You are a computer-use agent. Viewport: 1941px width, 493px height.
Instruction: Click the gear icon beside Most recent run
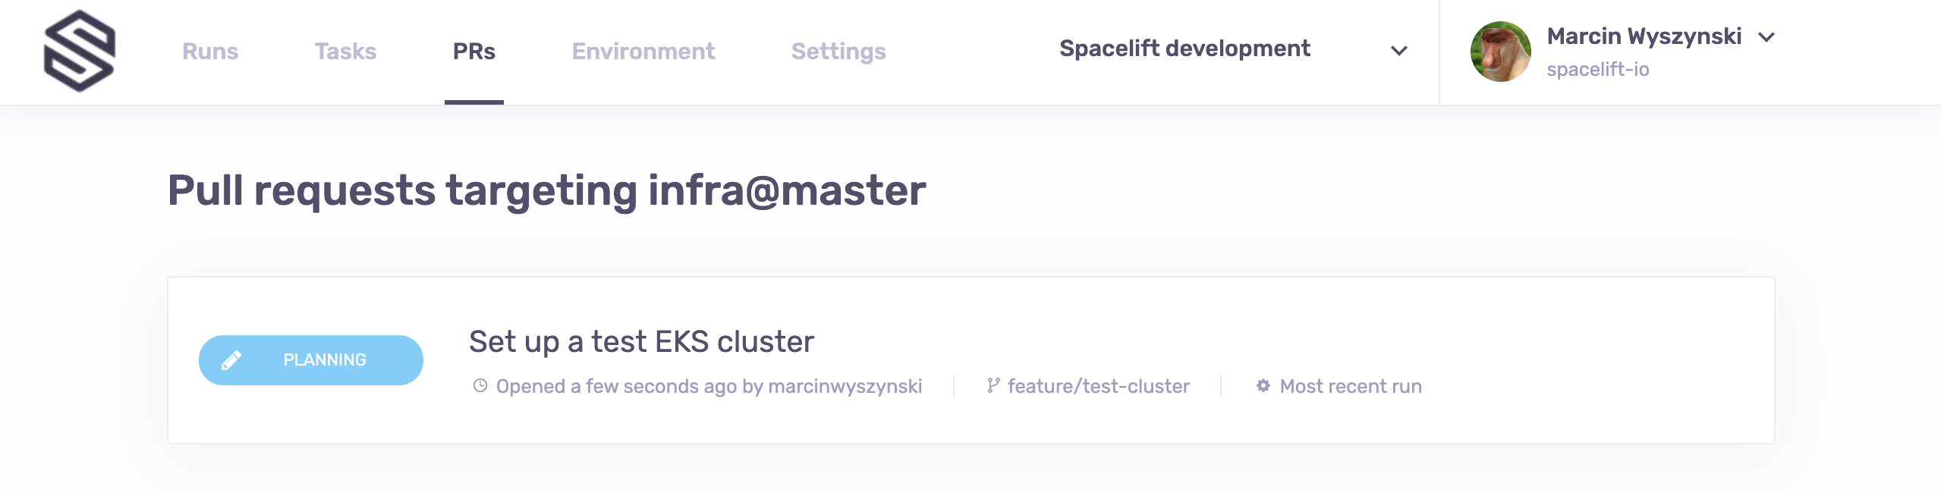tap(1263, 386)
